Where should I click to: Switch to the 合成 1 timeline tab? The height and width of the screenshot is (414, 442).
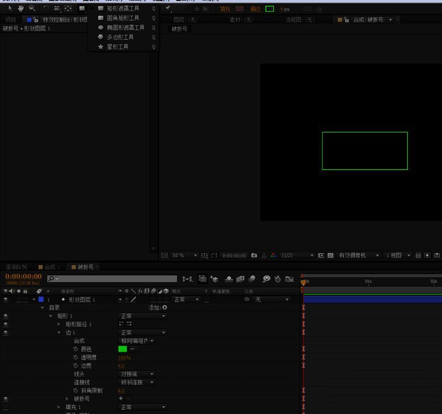click(51, 267)
